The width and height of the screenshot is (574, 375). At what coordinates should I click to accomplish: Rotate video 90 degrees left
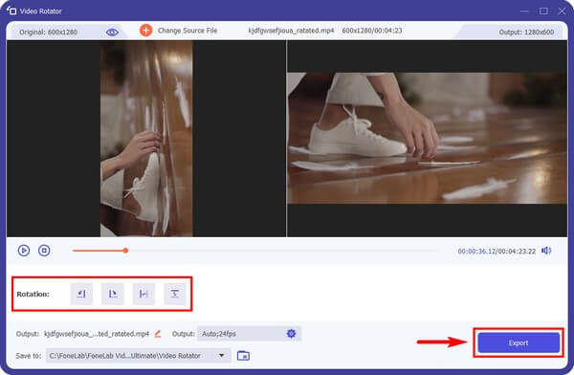(x=81, y=294)
